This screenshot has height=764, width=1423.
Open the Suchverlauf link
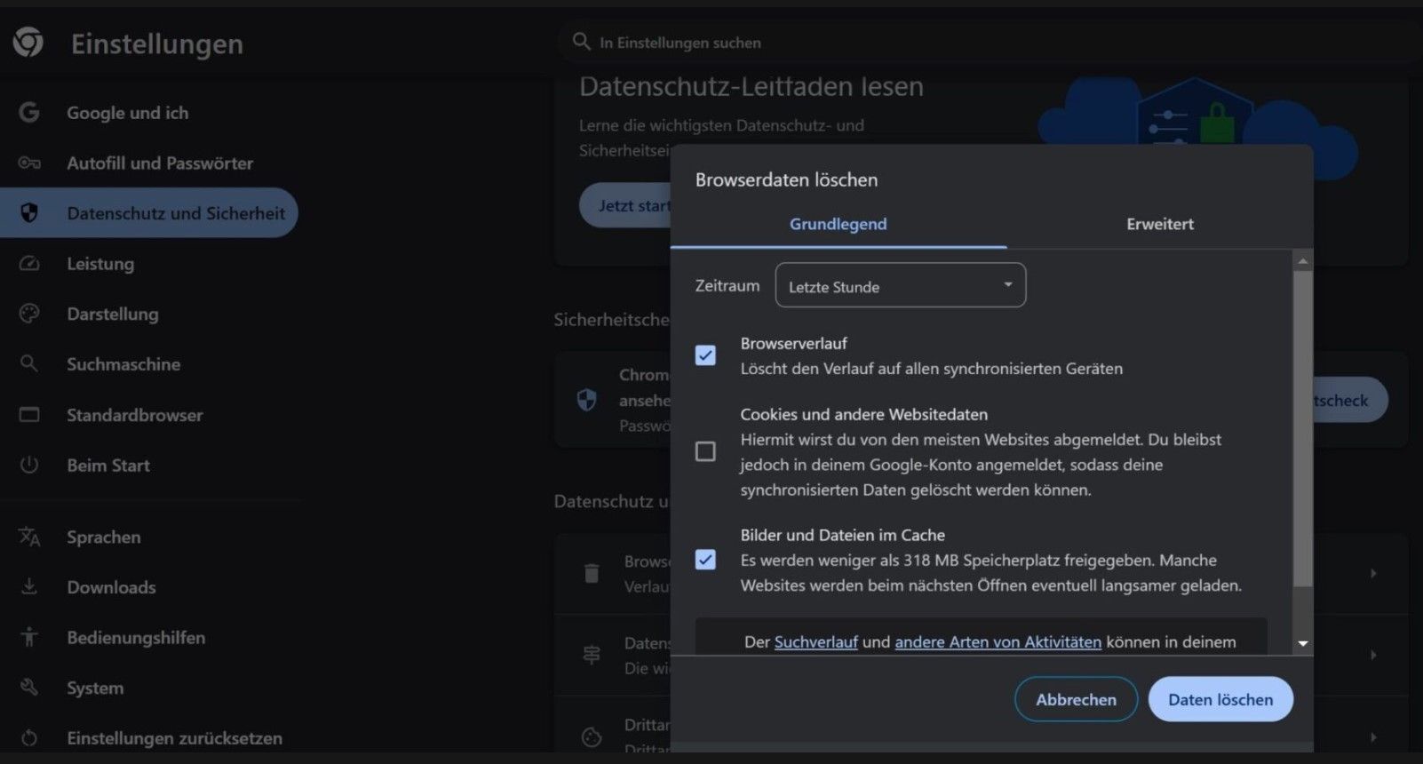815,641
